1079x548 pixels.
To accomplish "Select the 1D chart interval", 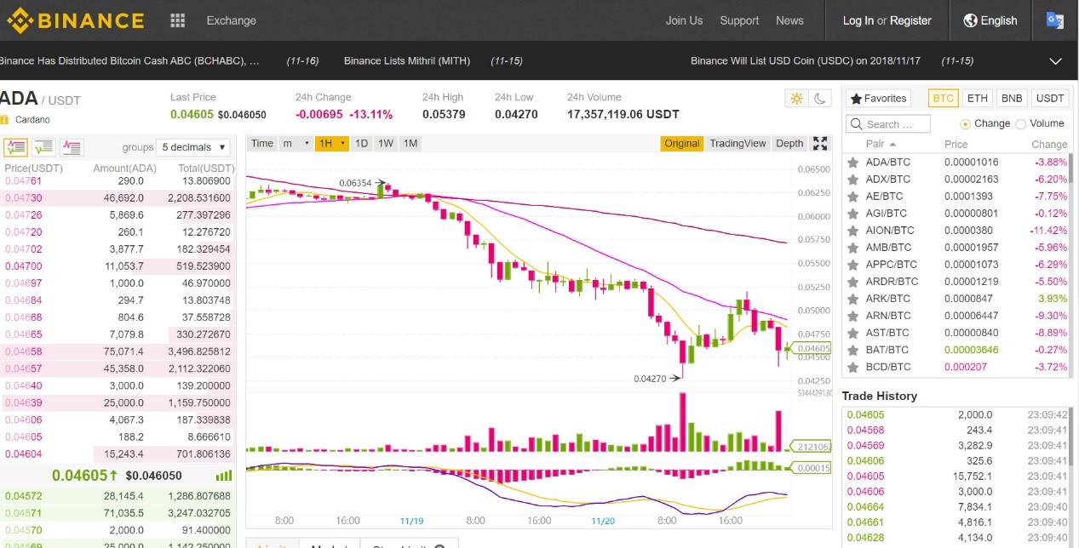I will point(362,144).
